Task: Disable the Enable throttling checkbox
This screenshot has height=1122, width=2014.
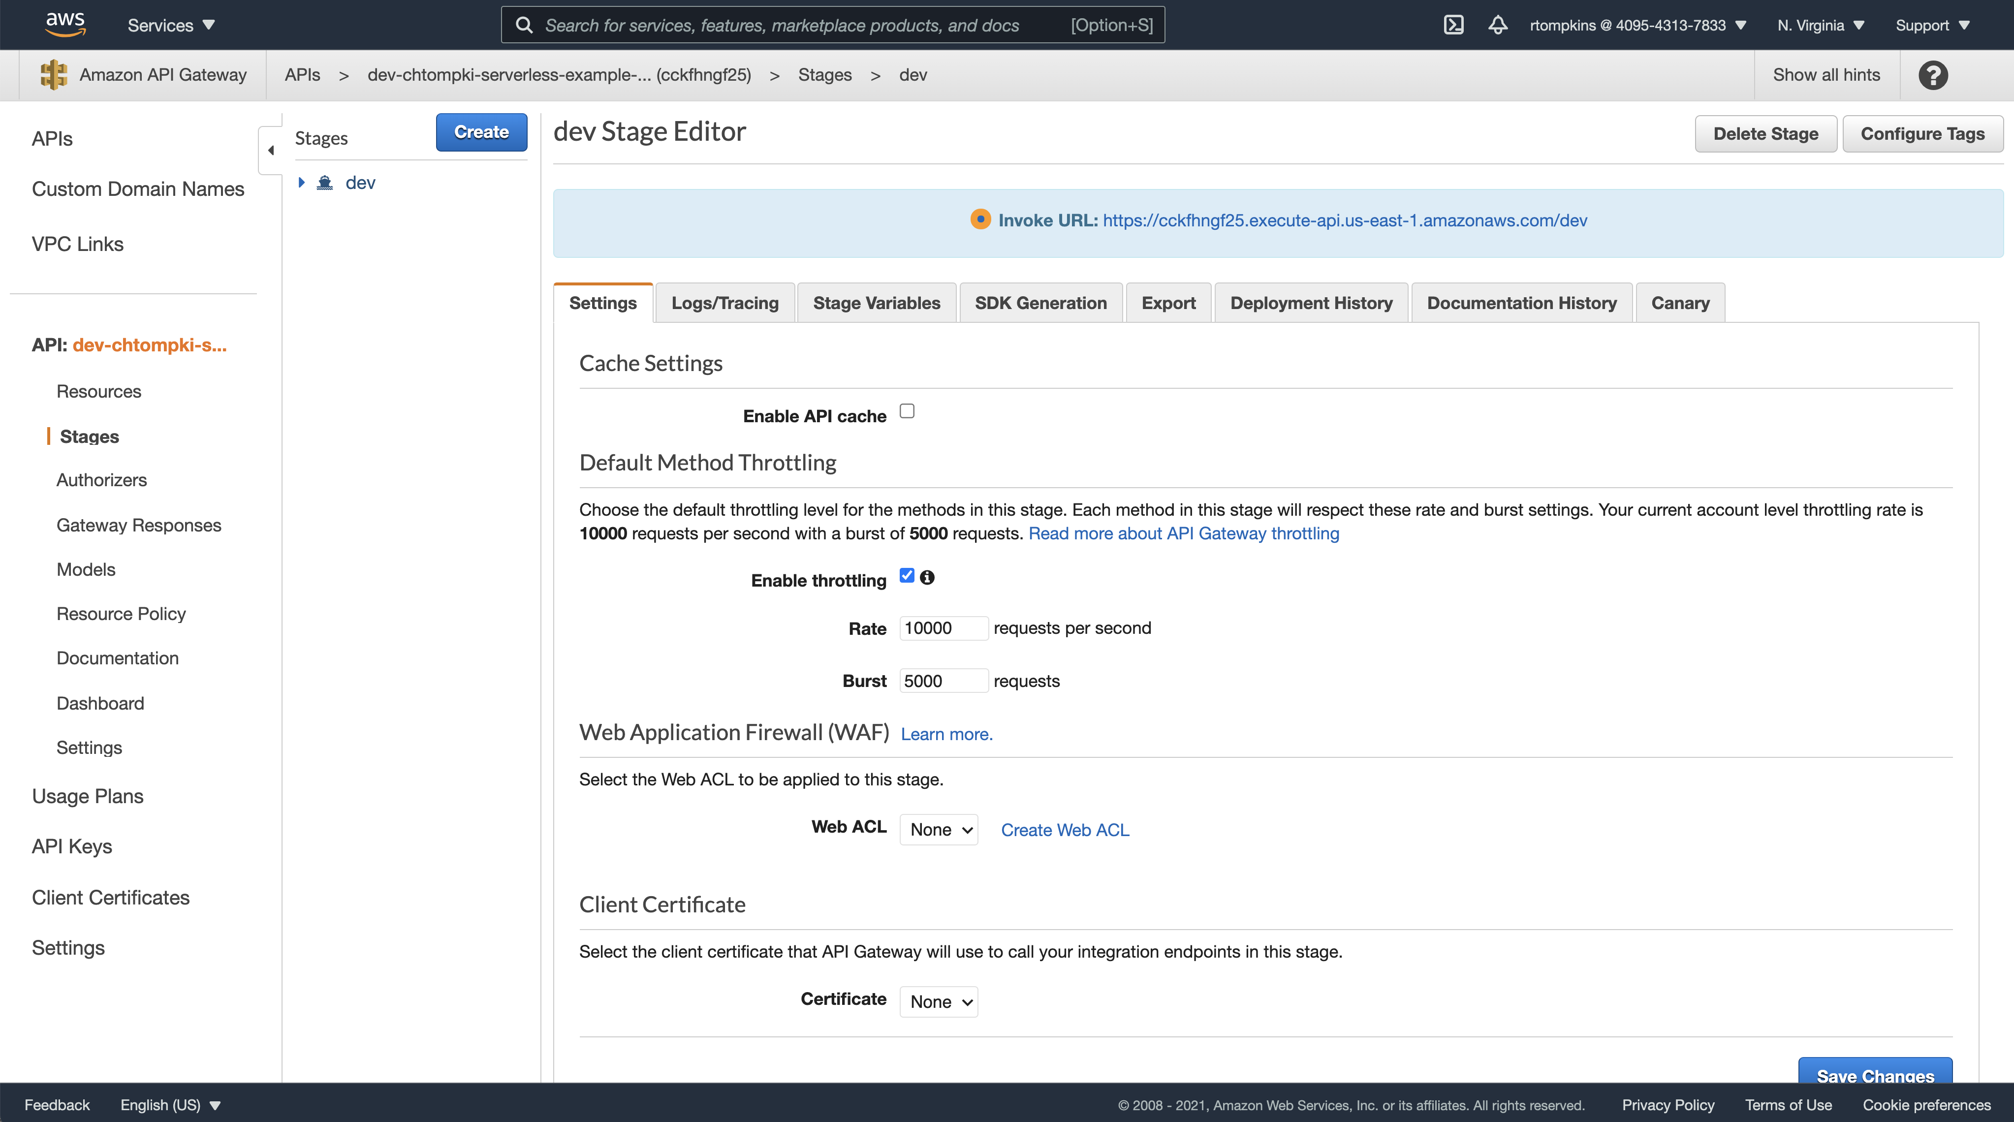Action: [x=907, y=575]
